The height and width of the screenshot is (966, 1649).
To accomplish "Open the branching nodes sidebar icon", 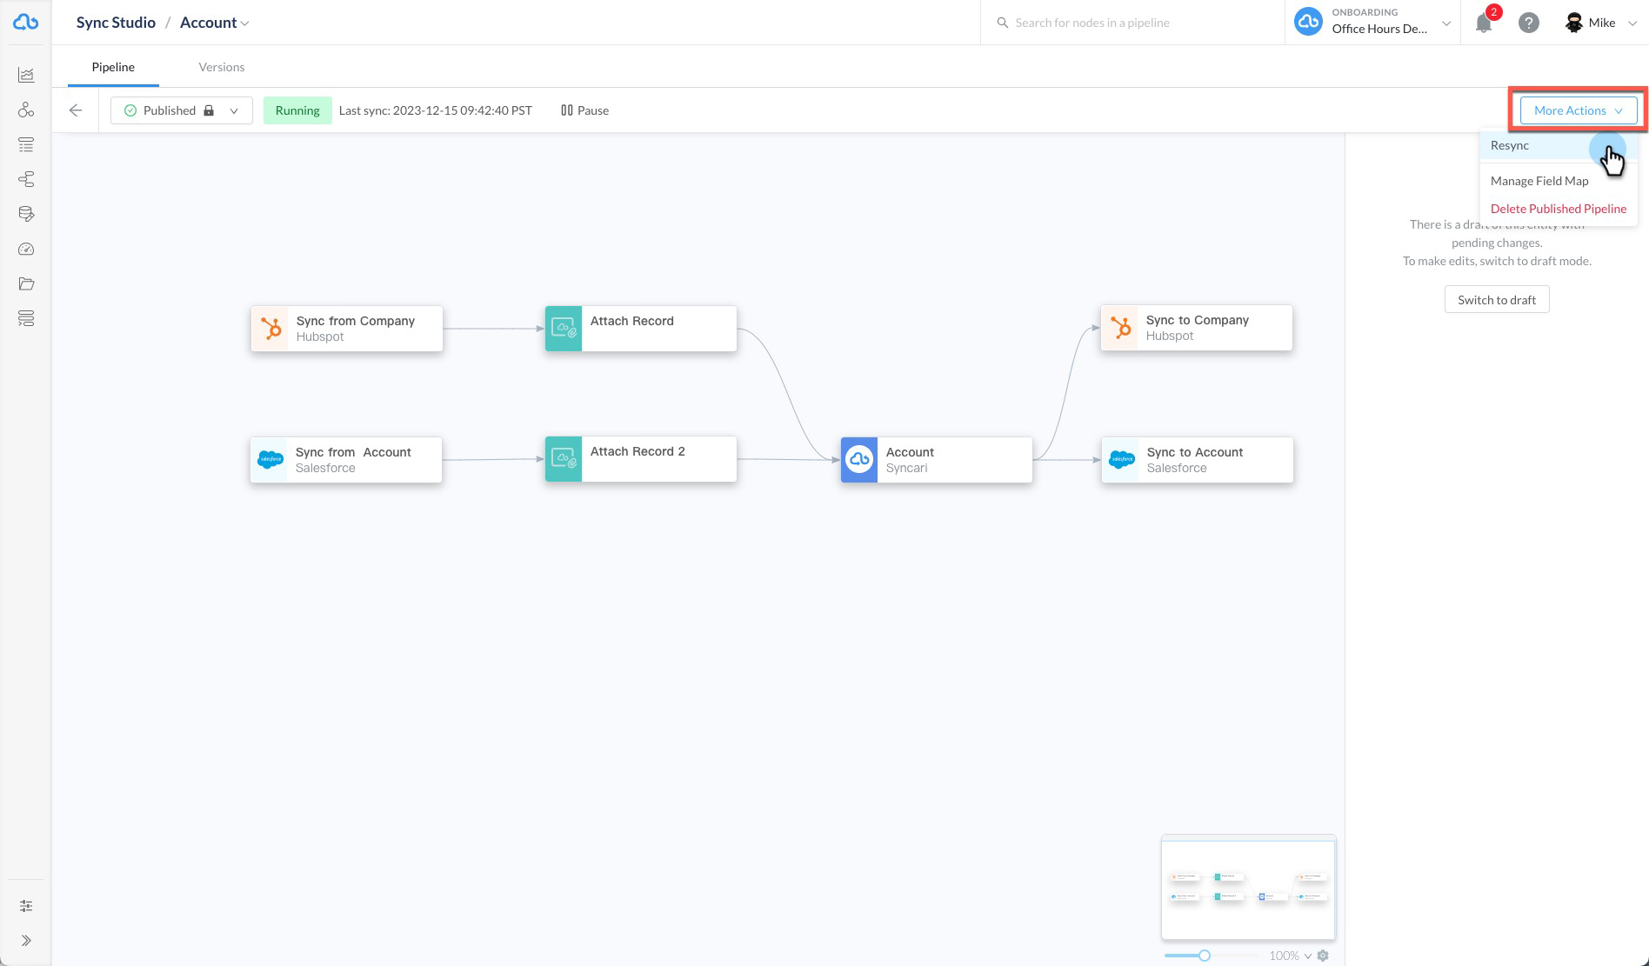I will tap(26, 179).
